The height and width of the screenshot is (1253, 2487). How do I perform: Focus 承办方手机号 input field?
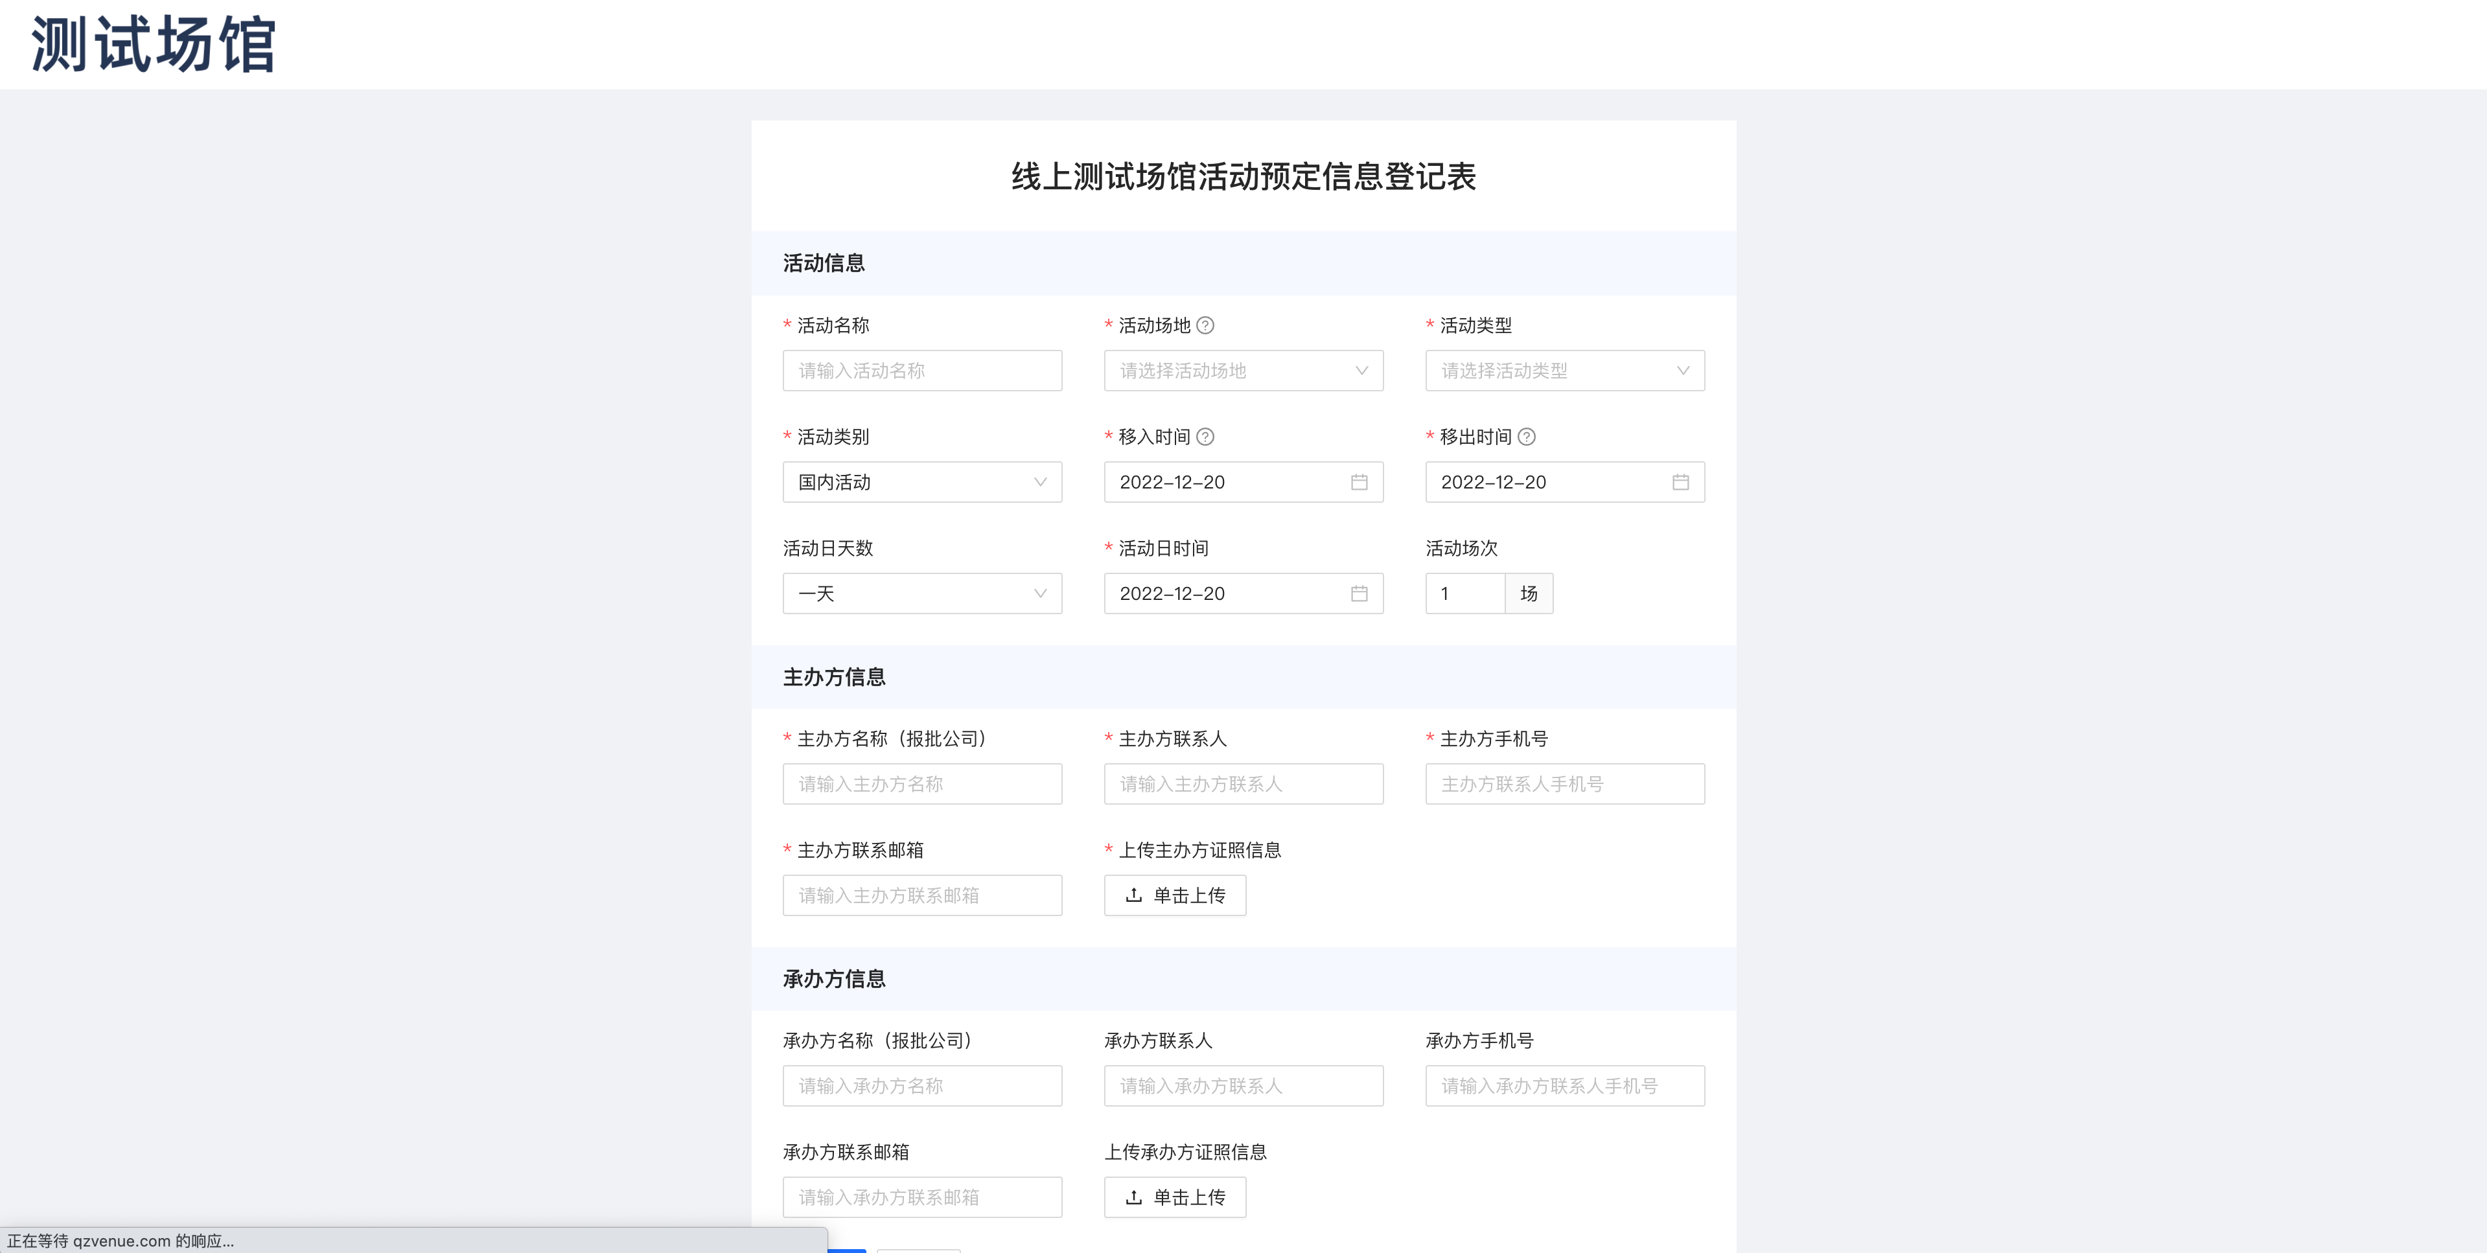[1565, 1086]
